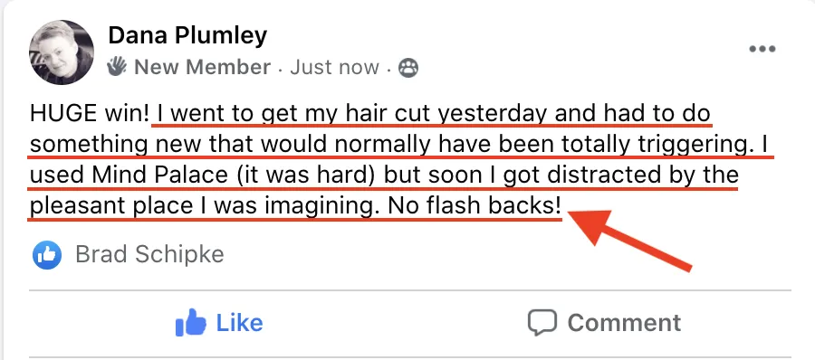This screenshot has width=815, height=360.
Task: Click the thumbs-up icon on Like button
Action: [191, 323]
